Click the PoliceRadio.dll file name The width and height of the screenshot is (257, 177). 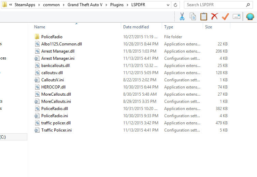click(x=55, y=109)
